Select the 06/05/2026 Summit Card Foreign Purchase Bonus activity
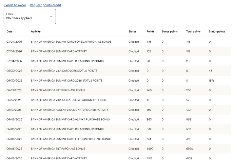This screenshot has width=234, height=163. point(71,139)
